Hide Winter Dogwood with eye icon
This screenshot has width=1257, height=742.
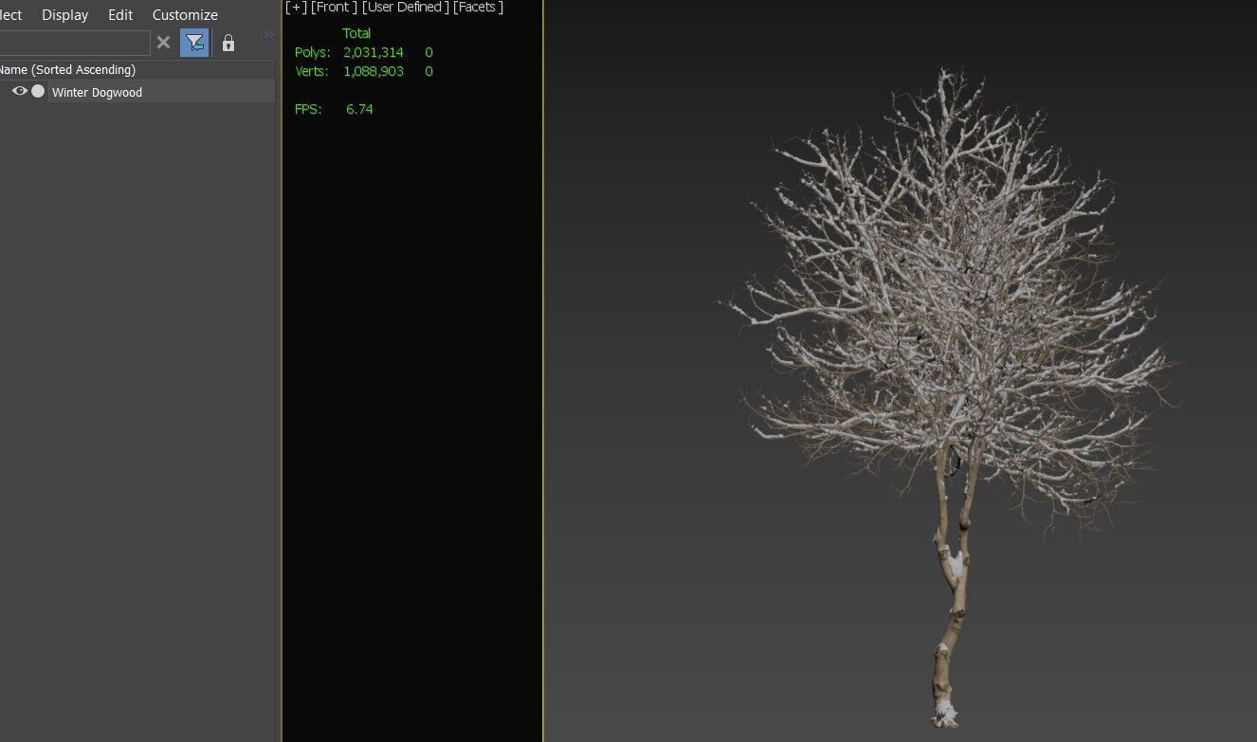click(x=19, y=91)
